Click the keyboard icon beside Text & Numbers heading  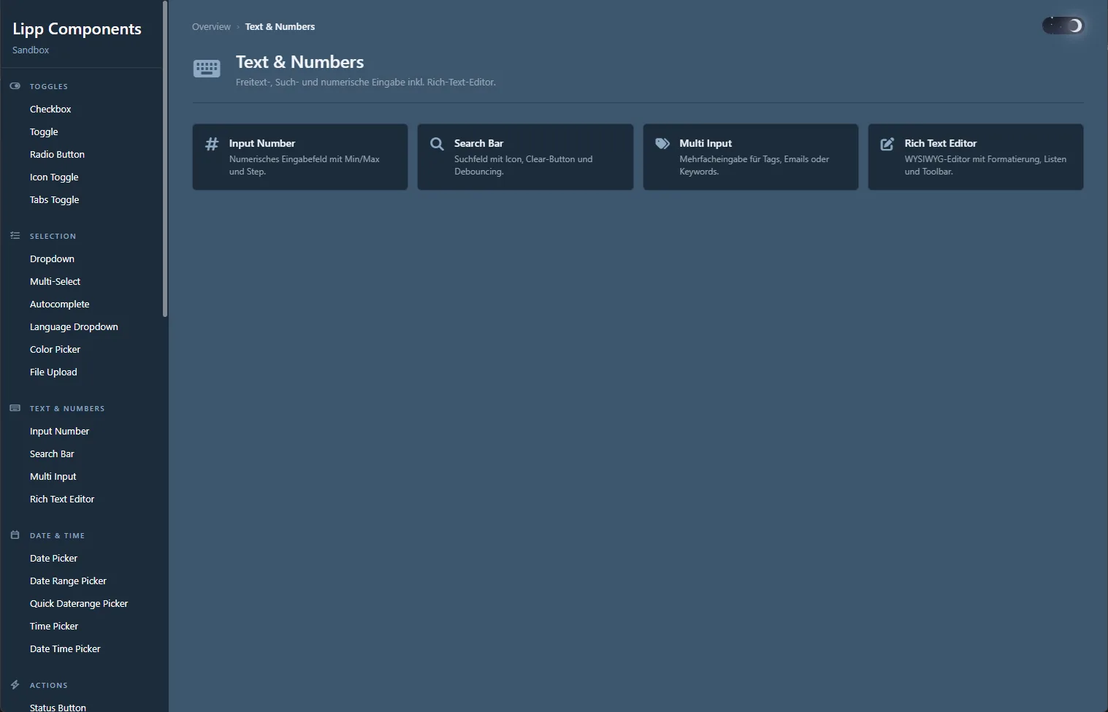[x=207, y=69]
